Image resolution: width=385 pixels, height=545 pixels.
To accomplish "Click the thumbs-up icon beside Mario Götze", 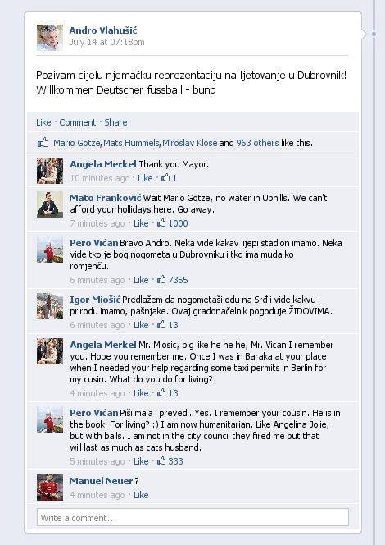I will (x=43, y=143).
